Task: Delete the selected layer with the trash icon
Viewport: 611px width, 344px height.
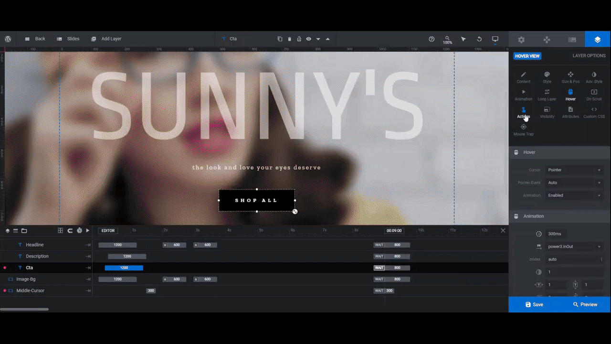Action: click(x=289, y=39)
